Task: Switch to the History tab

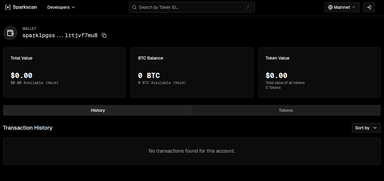Action: (98, 110)
